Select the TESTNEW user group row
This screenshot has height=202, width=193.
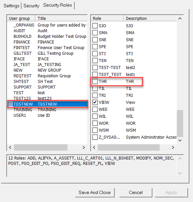[x=47, y=104]
